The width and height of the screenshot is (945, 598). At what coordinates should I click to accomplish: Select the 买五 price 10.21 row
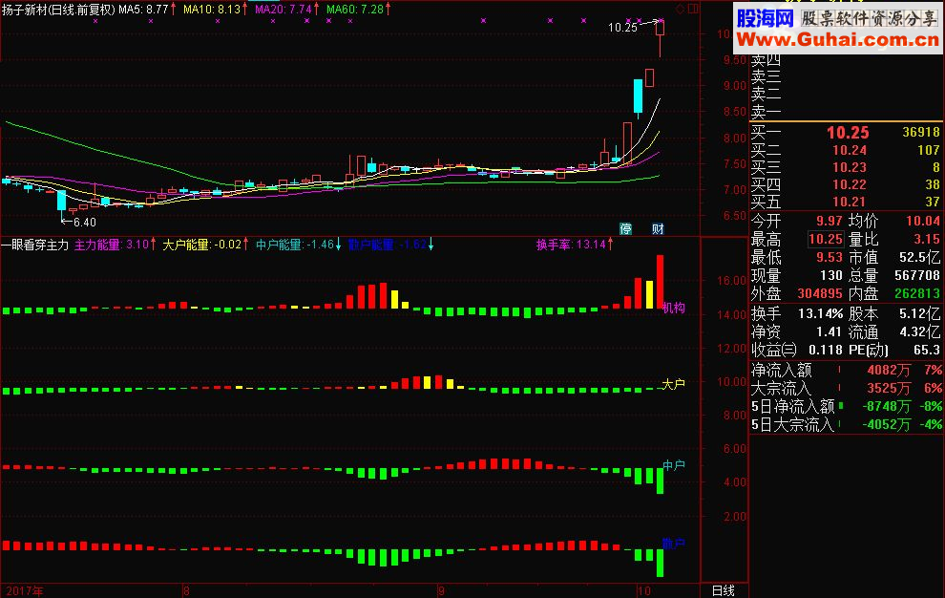pos(845,202)
